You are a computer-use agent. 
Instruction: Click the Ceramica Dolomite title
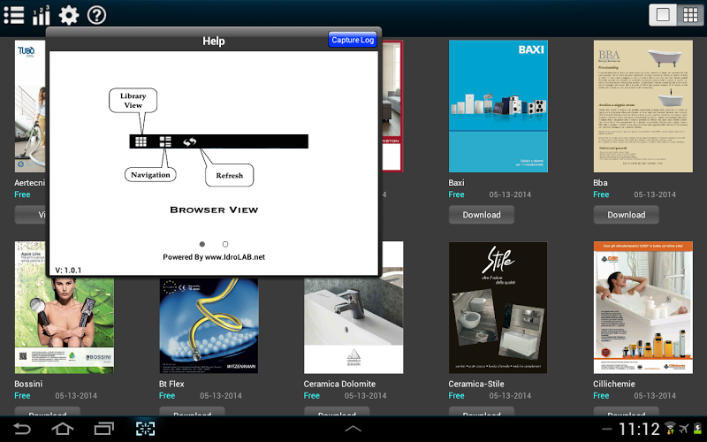click(339, 384)
